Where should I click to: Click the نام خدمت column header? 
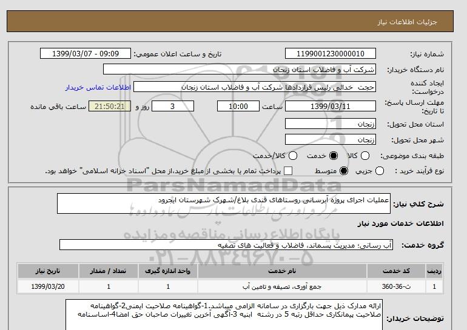[x=282, y=271]
